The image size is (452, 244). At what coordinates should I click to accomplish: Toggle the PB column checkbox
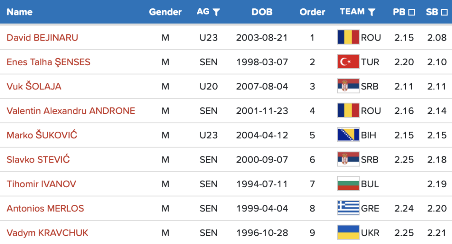[411, 12]
